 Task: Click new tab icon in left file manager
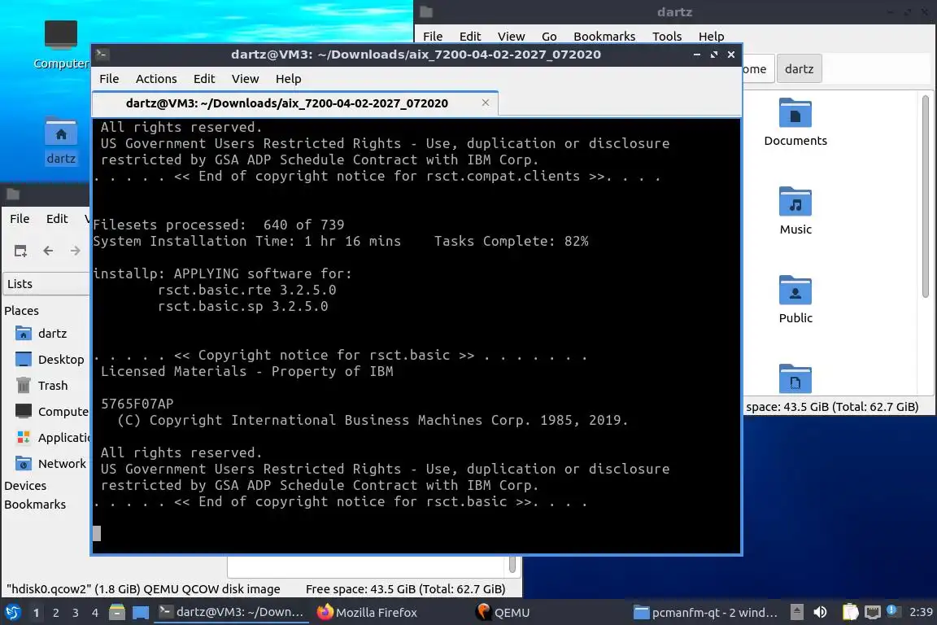(x=20, y=251)
